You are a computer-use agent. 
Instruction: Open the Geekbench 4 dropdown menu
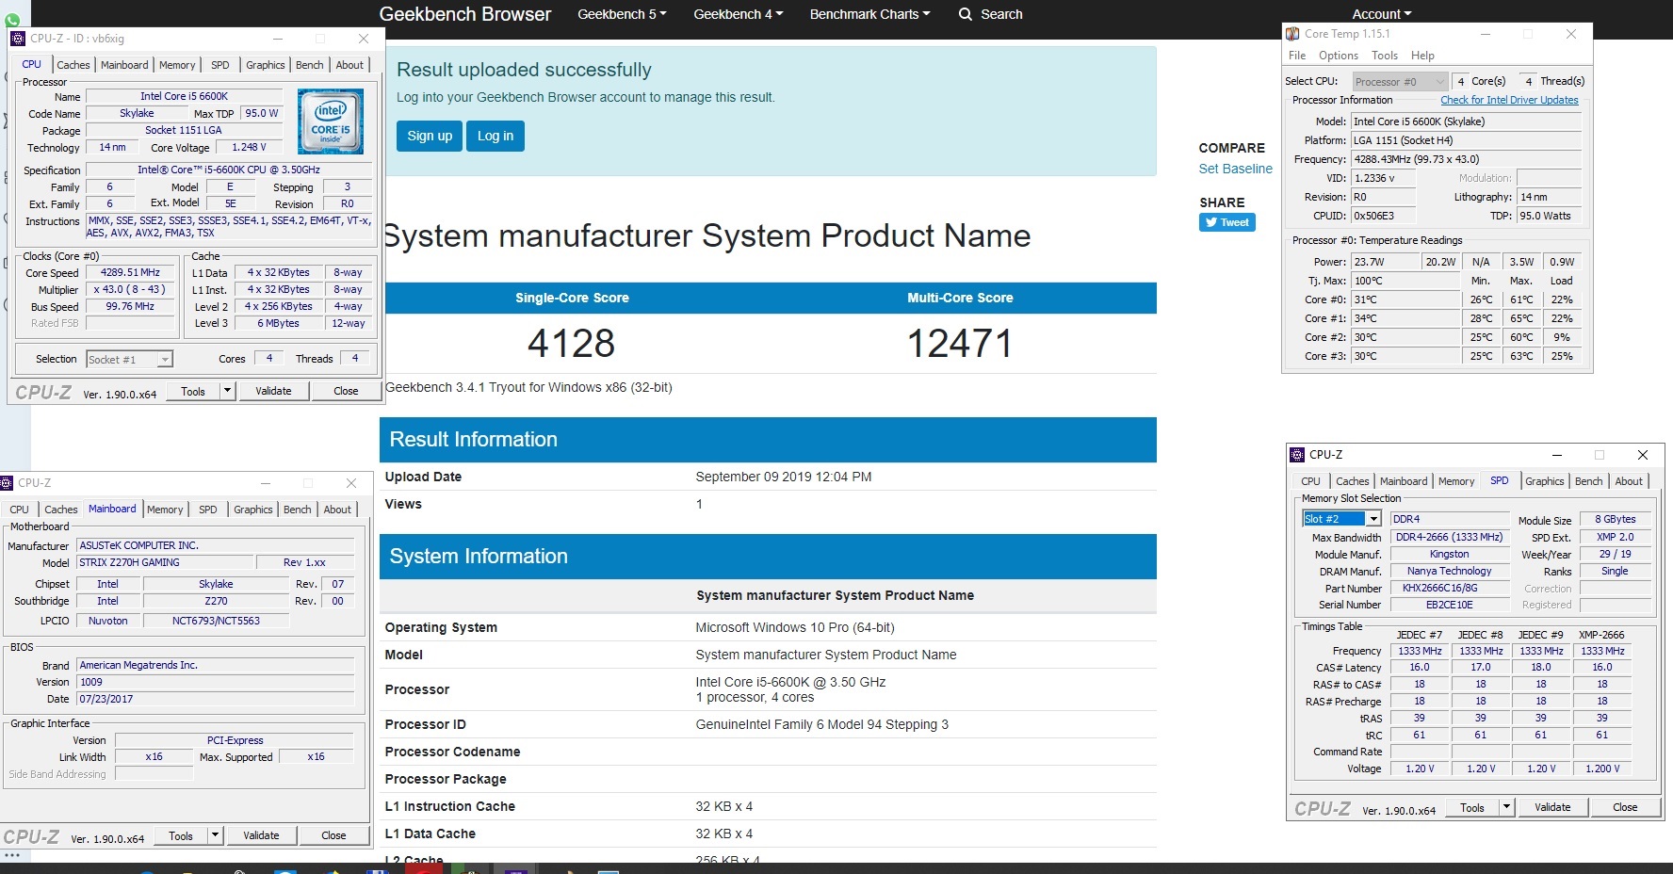click(x=739, y=14)
